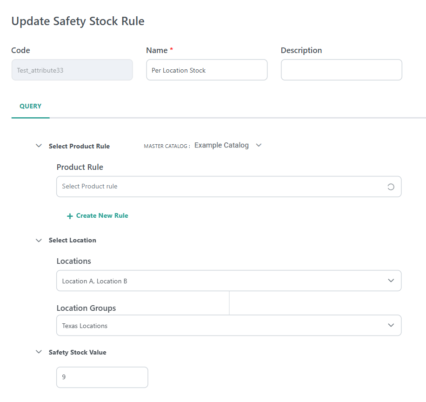
Task: Open the Texas Locations group dropdown
Action: pyautogui.click(x=228, y=325)
